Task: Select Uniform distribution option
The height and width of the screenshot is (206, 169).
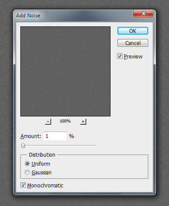Action: pos(27,164)
